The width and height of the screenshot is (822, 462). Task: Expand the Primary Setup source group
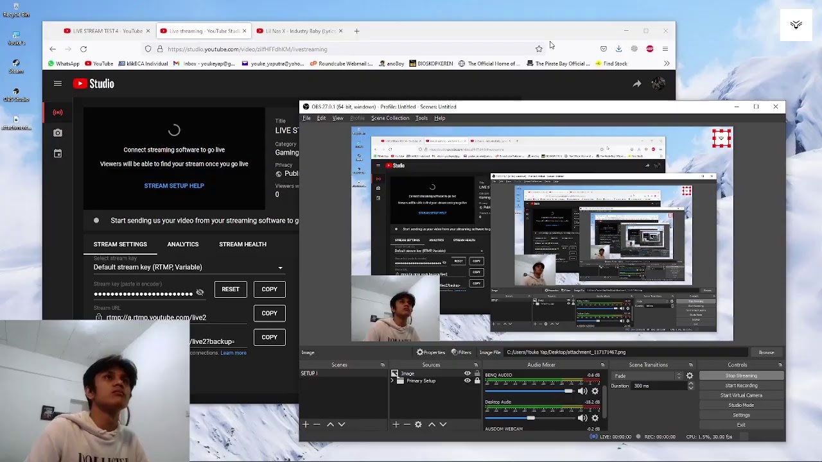(x=392, y=381)
